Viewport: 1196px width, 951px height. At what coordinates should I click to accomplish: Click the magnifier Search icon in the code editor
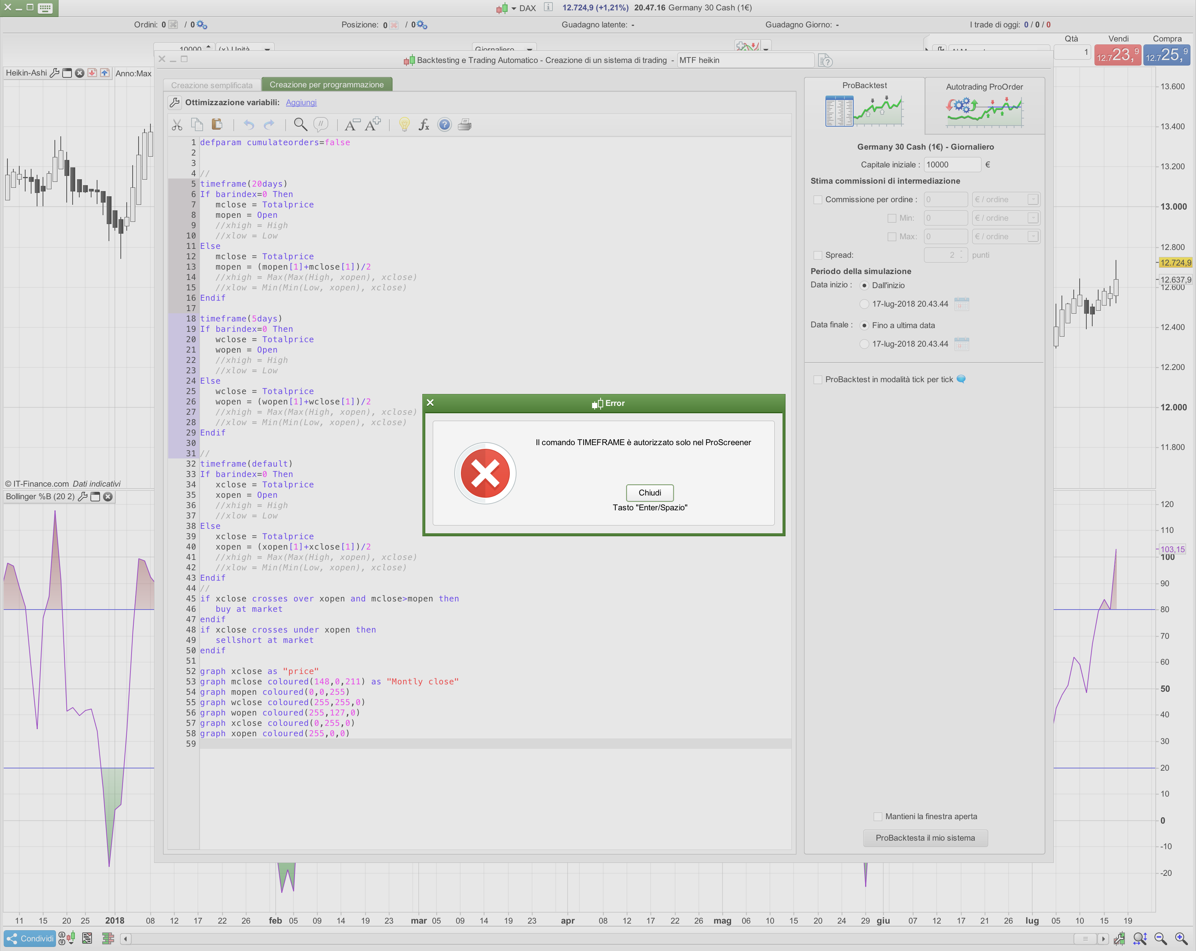[x=300, y=125]
